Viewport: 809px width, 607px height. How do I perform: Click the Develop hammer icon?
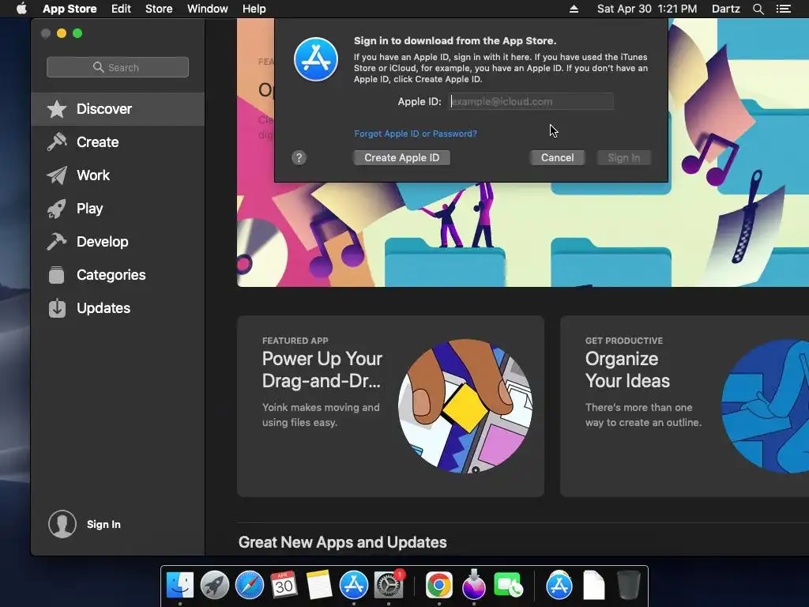[x=57, y=242]
